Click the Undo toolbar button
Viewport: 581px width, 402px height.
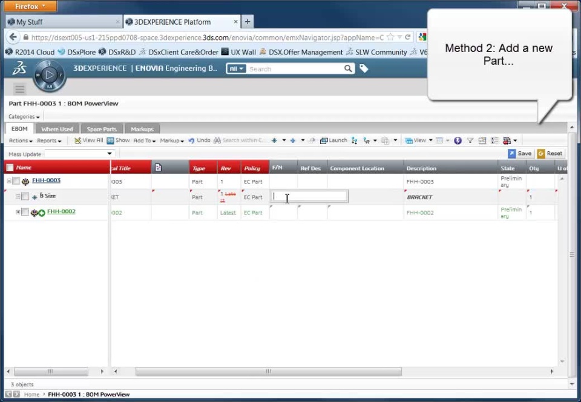point(199,140)
